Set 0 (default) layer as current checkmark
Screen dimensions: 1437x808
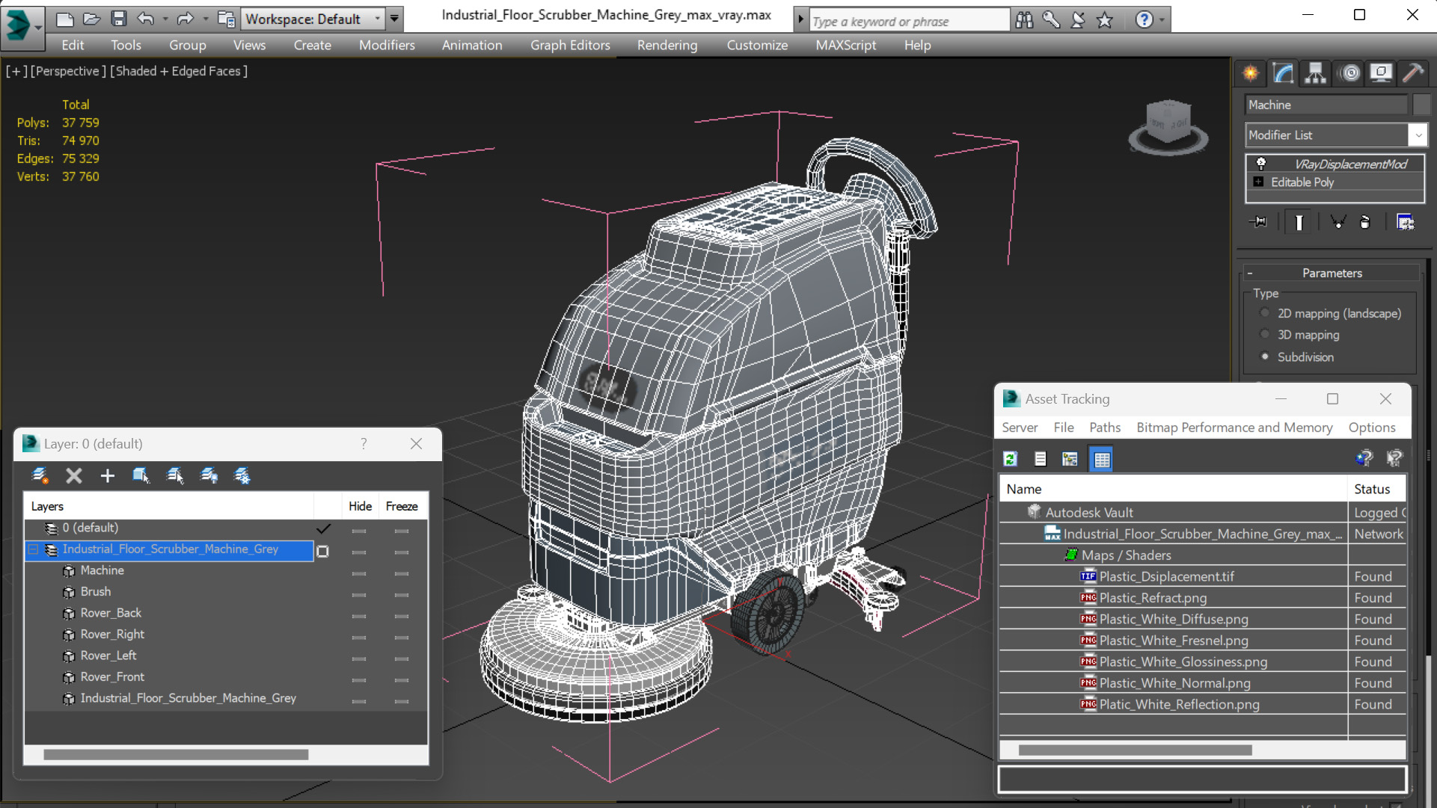[x=323, y=528]
